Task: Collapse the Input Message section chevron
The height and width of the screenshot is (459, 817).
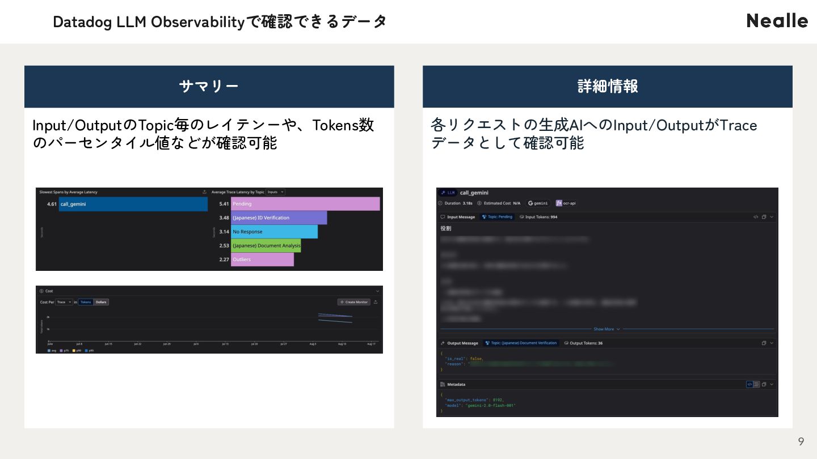Action: (772, 217)
